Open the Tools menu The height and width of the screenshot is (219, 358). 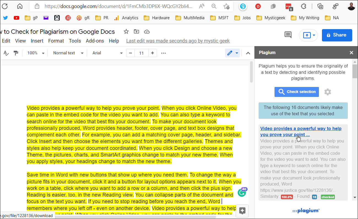pos(75,41)
